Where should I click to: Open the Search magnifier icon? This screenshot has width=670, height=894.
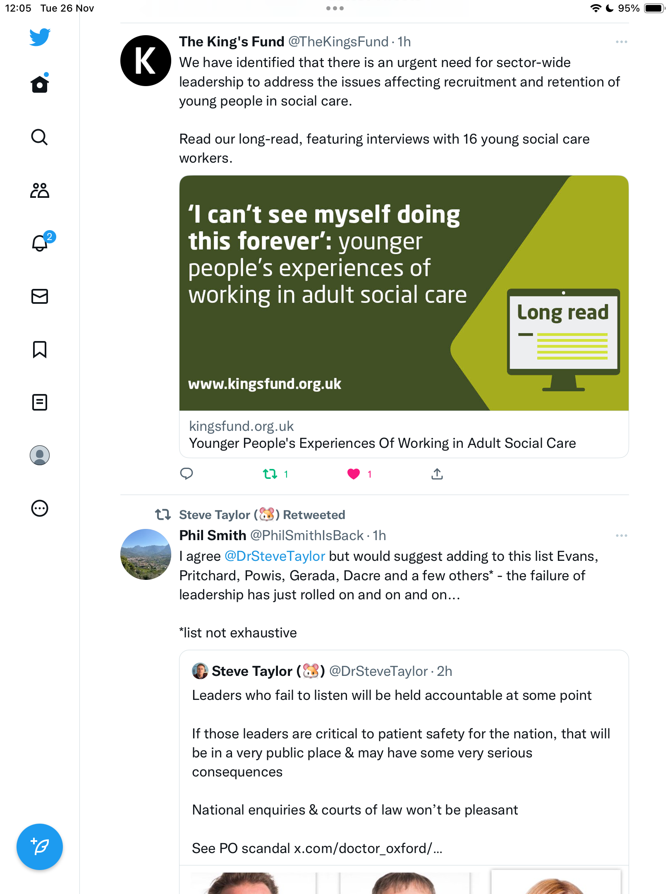(x=40, y=137)
